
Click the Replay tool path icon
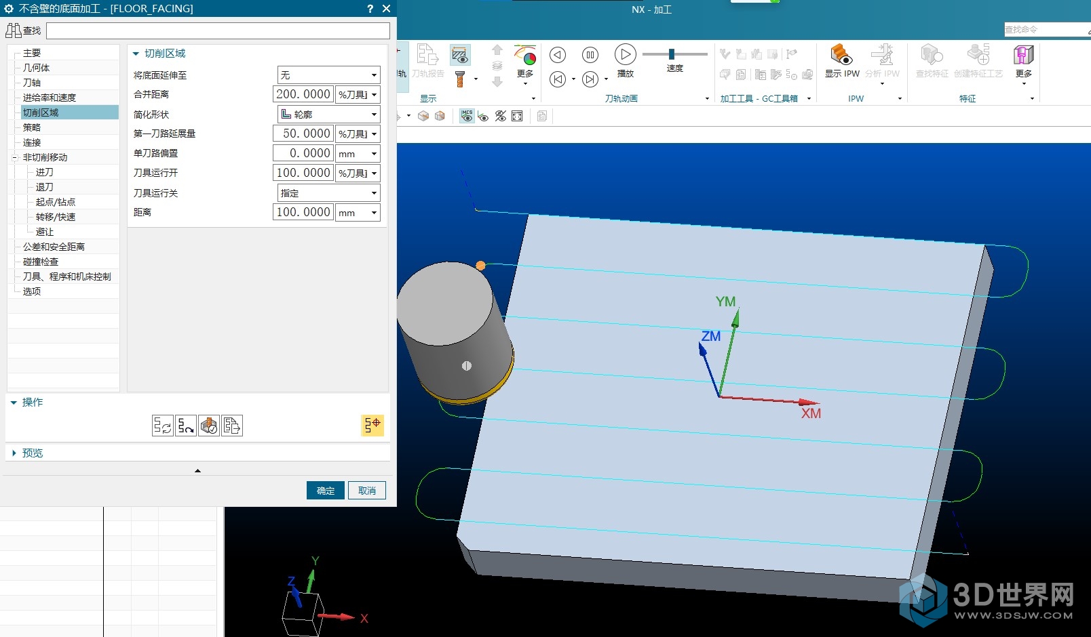[x=186, y=426]
